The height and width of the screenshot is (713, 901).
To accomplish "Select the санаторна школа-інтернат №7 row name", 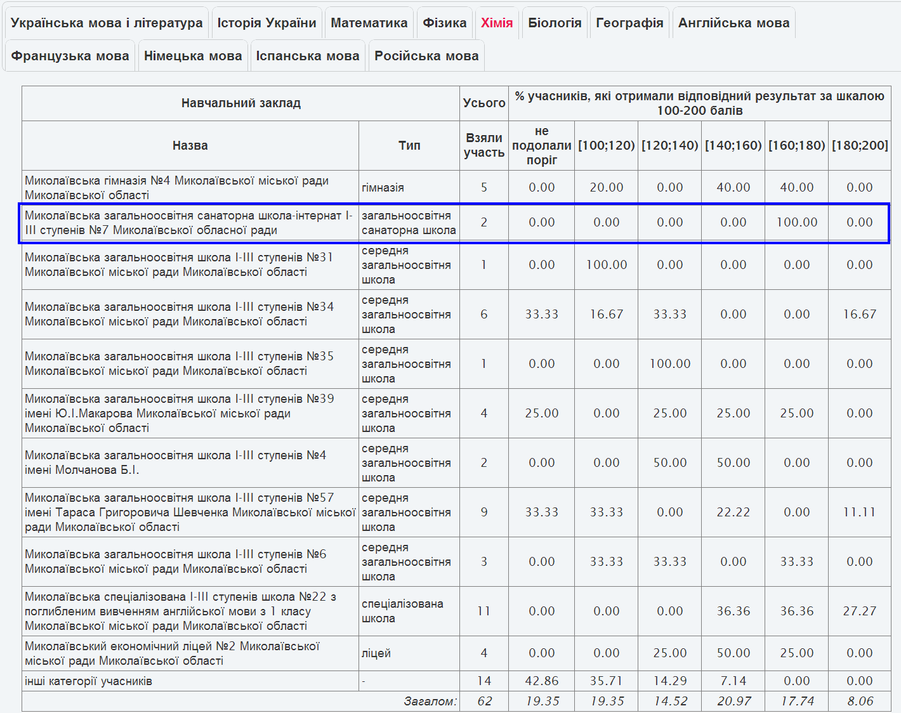I will click(x=188, y=223).
